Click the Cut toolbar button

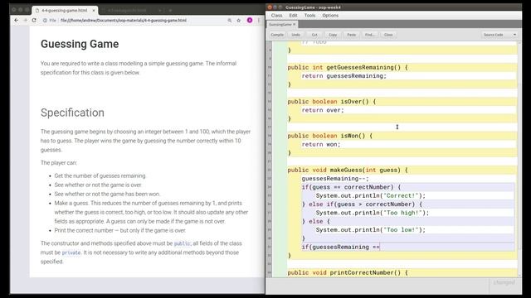[314, 35]
